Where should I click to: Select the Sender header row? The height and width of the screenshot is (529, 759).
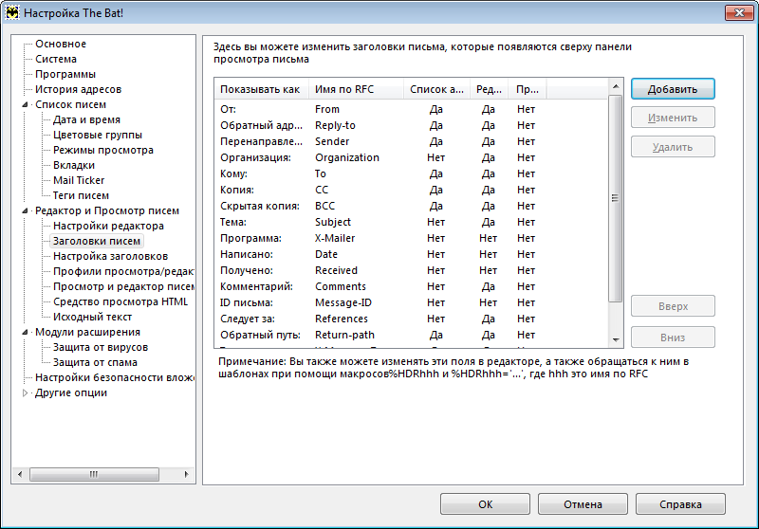click(411, 141)
